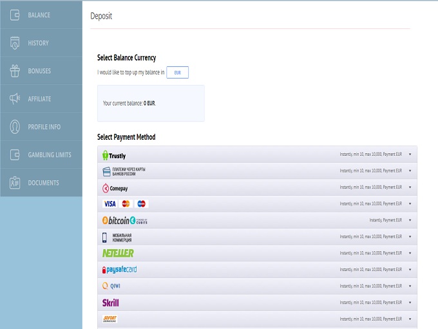Select the MasterCard logo

pos(126,204)
